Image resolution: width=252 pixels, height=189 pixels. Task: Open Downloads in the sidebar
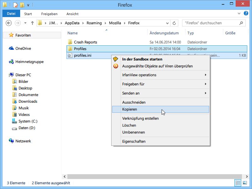28,101
